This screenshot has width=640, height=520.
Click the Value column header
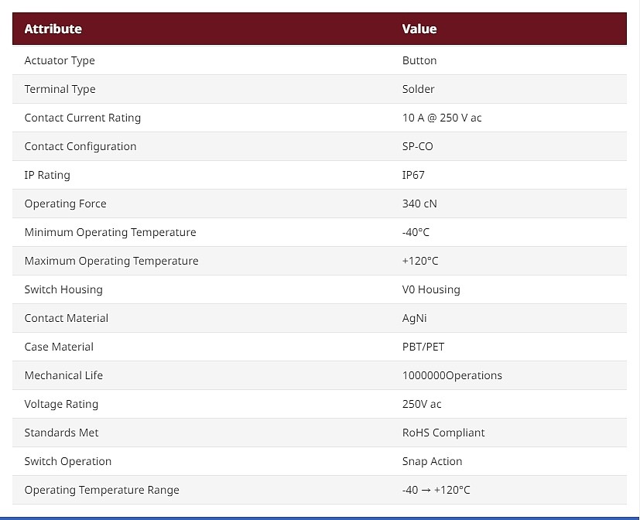point(419,29)
